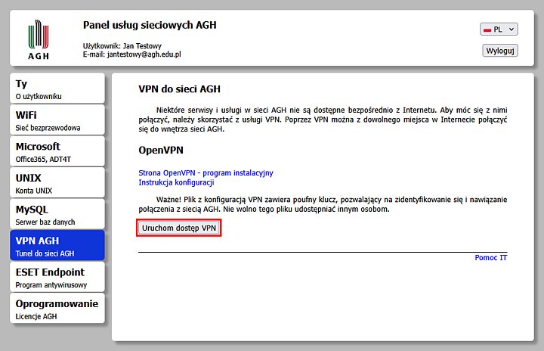Screen dimensions: 544x351
Task: Open the Ty user info section
Action: point(57,89)
